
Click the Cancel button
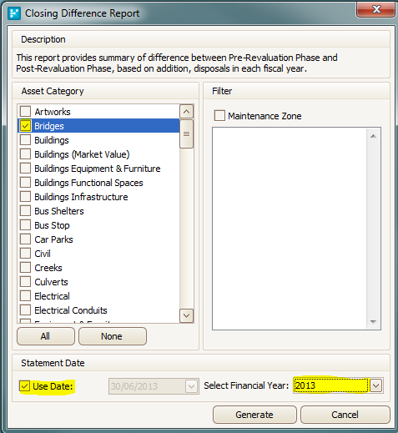345,415
